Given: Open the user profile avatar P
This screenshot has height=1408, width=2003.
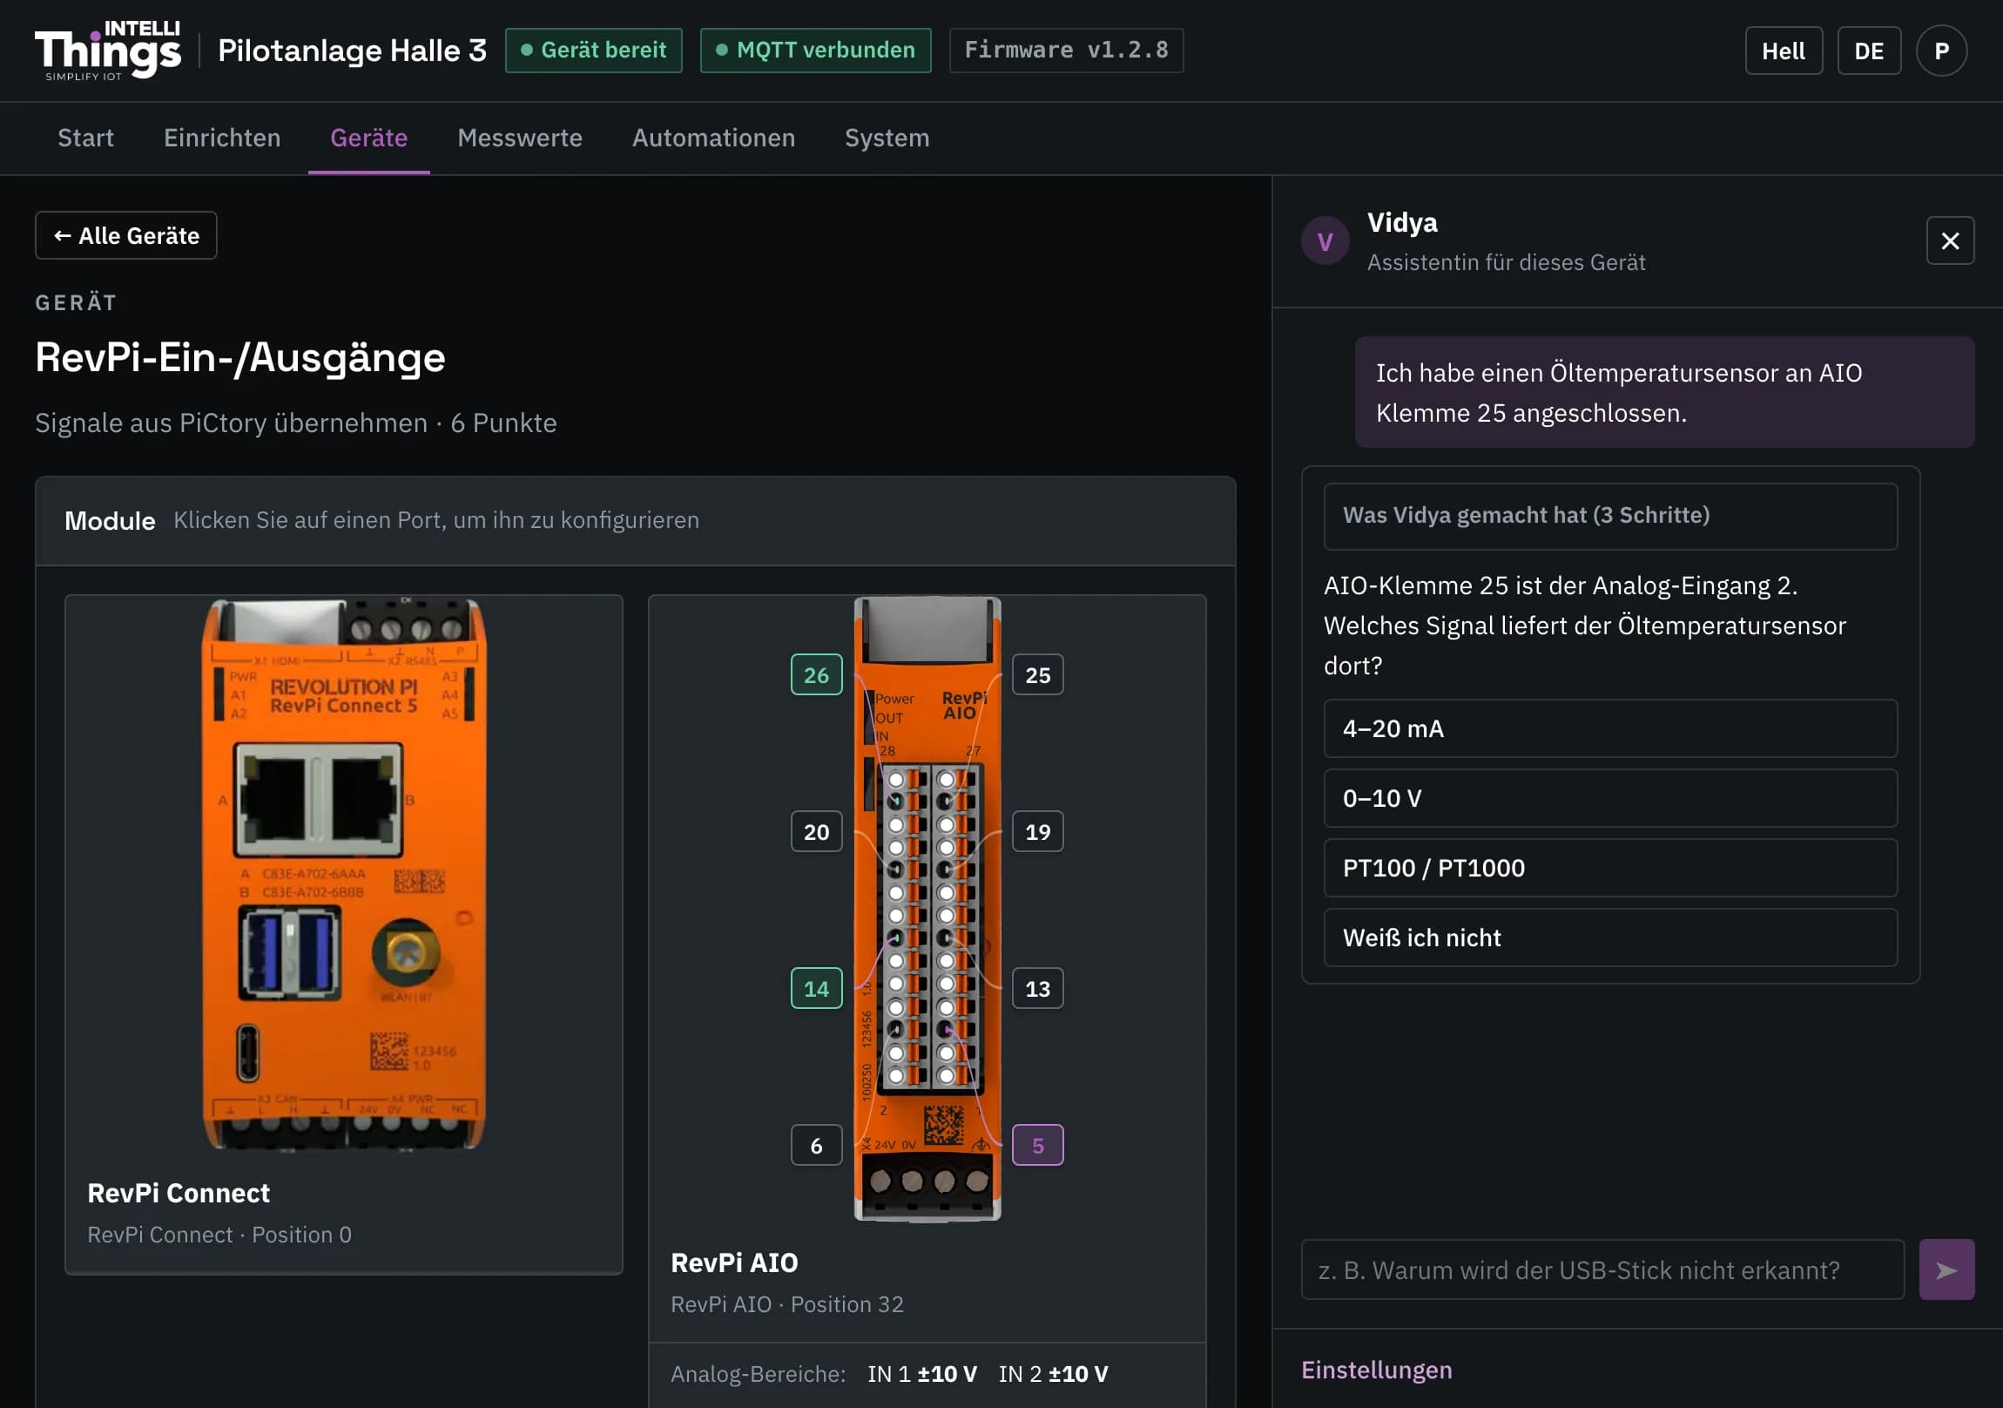Looking at the screenshot, I should point(1940,51).
